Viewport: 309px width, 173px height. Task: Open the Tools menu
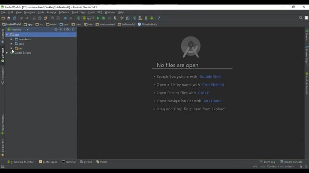coord(91,12)
